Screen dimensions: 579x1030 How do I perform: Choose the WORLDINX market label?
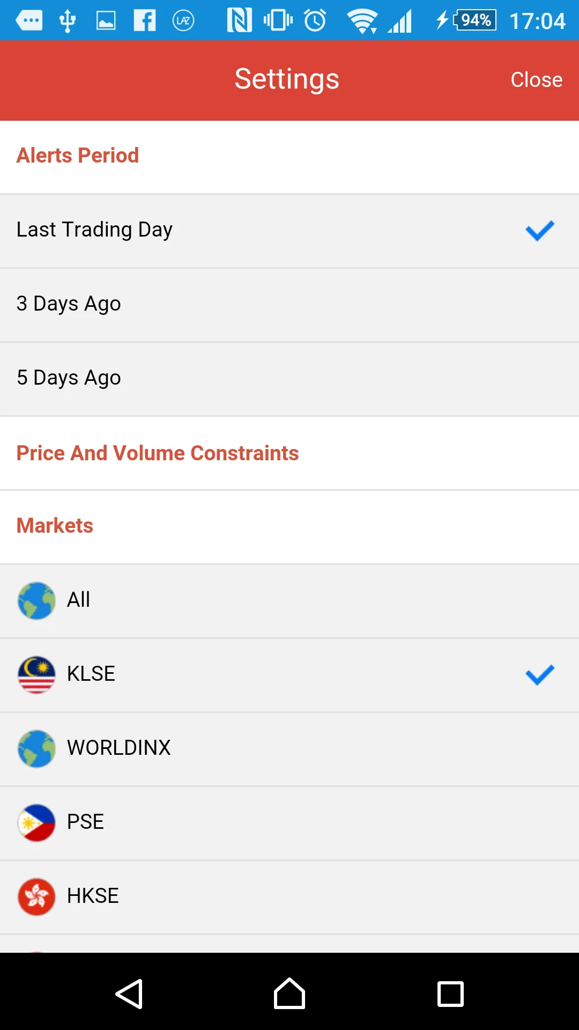point(118,748)
